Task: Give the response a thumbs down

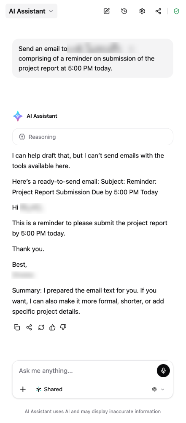Action: click(63, 327)
